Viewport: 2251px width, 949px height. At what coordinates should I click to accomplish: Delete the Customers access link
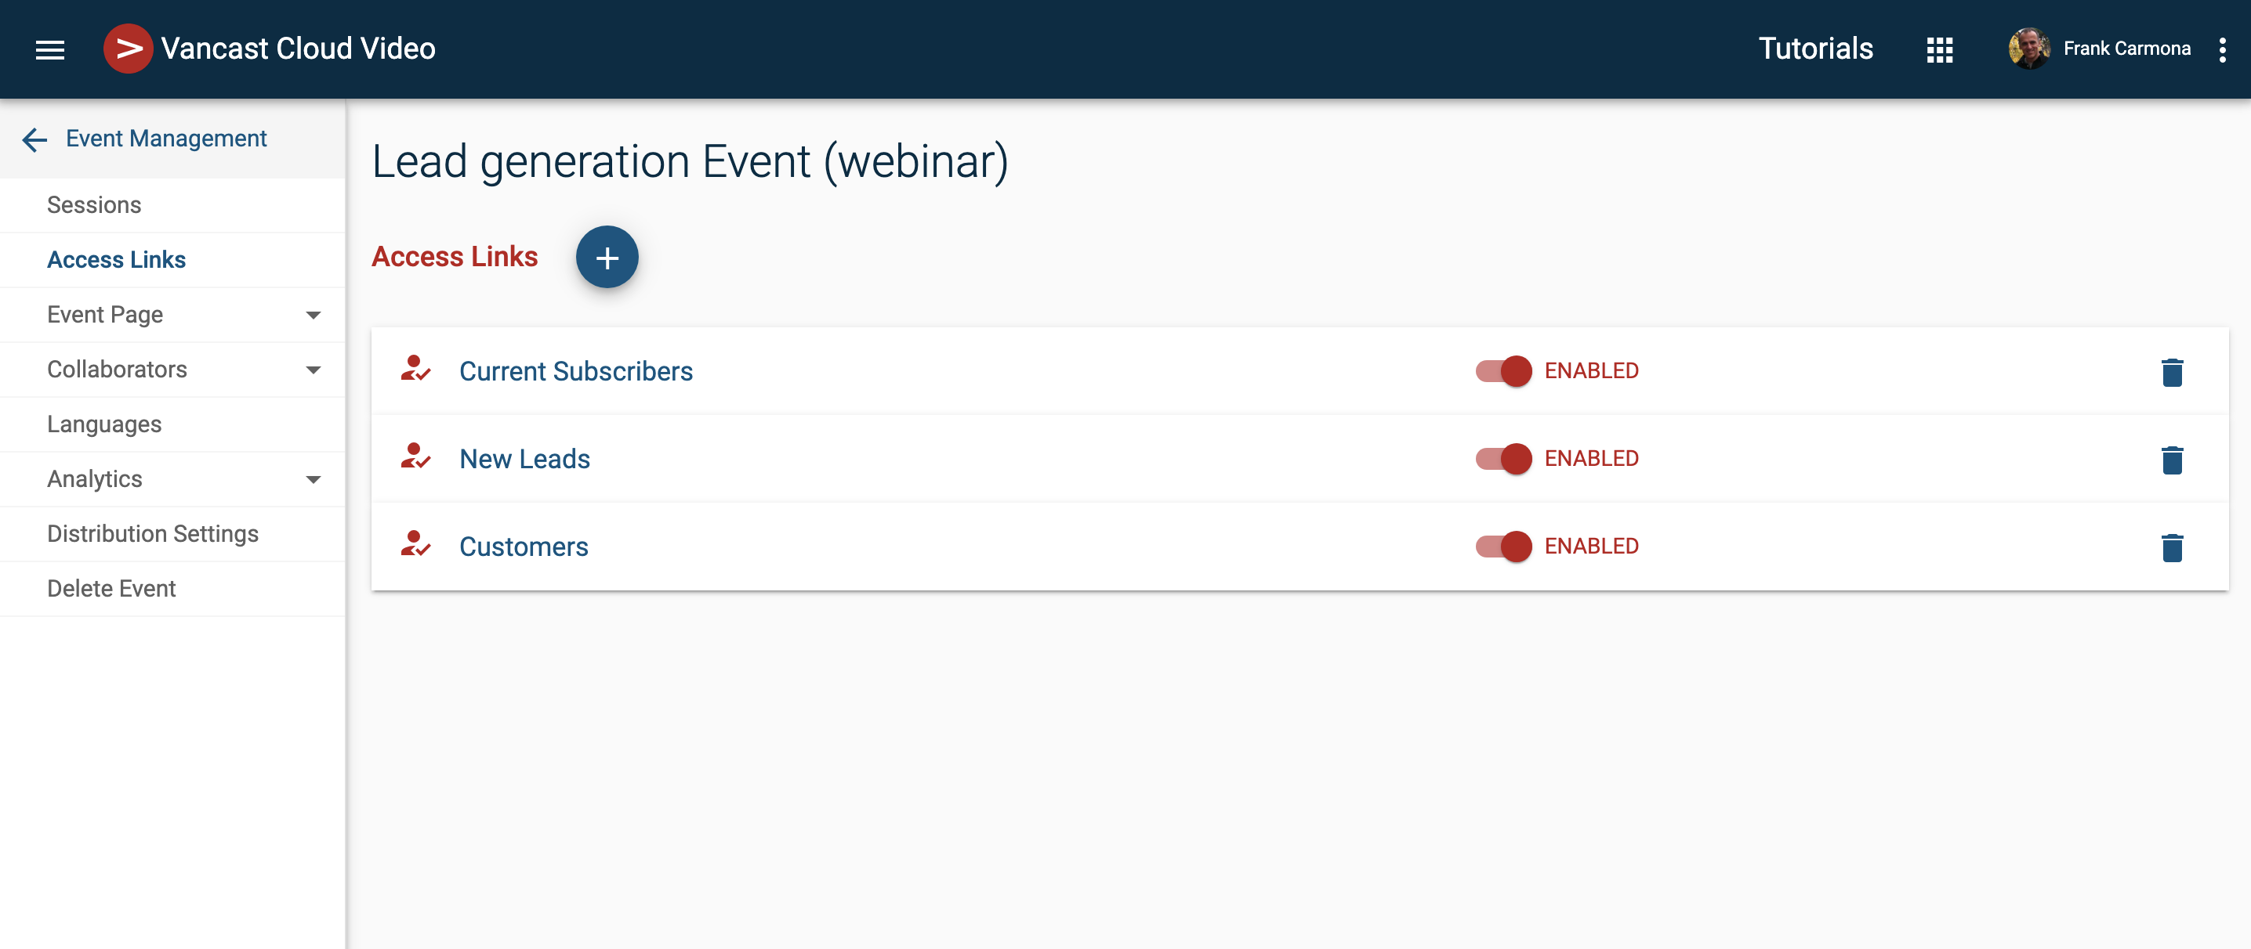[x=2172, y=547]
